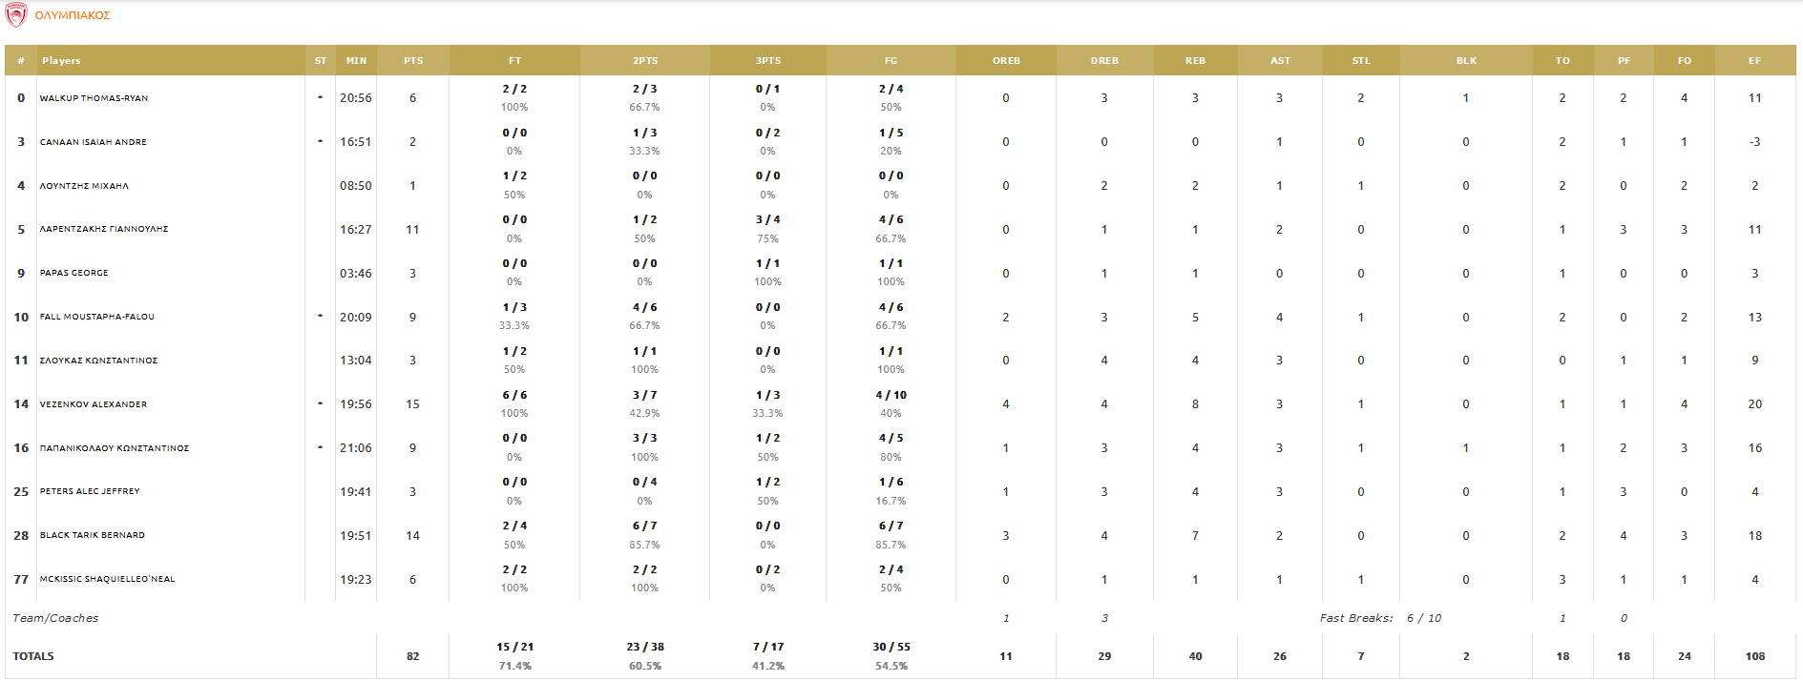This screenshot has width=1803, height=681.
Task: Sort table by PTS column header
Action: pyautogui.click(x=412, y=61)
